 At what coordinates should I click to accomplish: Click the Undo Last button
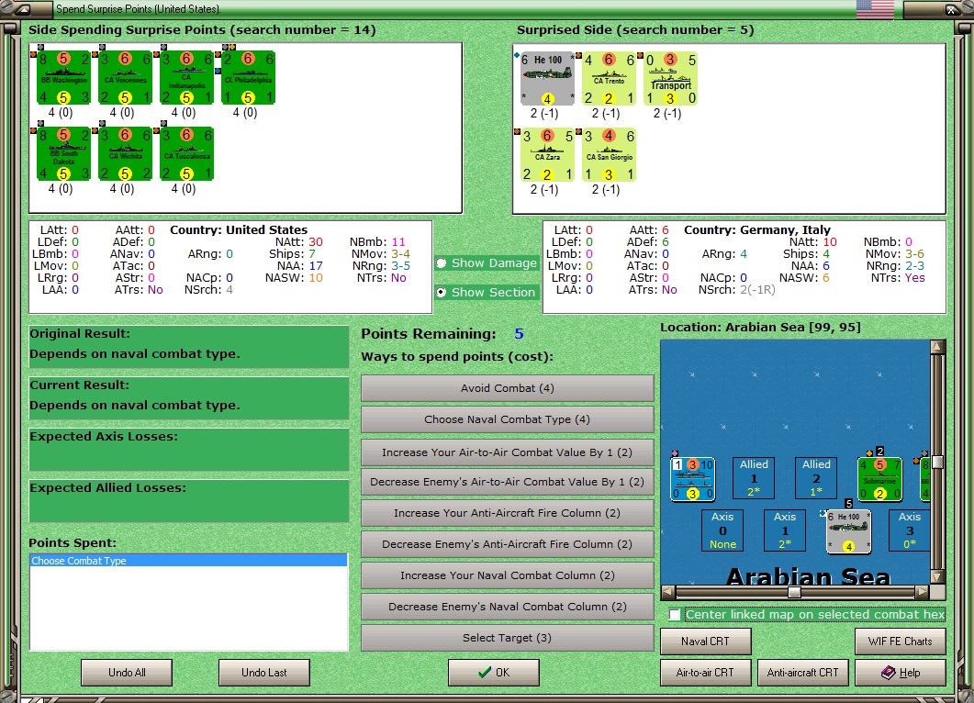[264, 673]
